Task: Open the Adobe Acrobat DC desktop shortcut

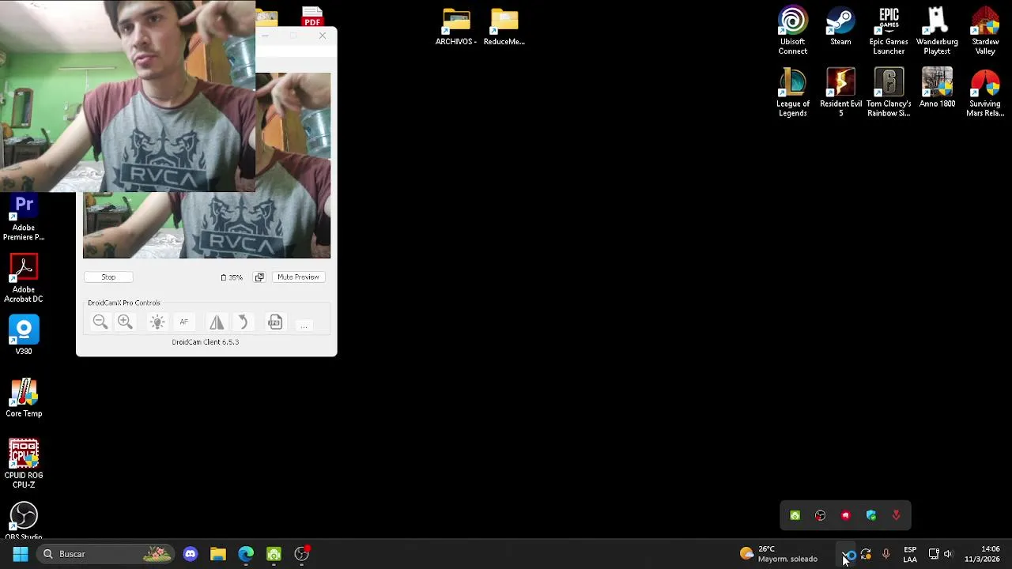Action: click(24, 278)
